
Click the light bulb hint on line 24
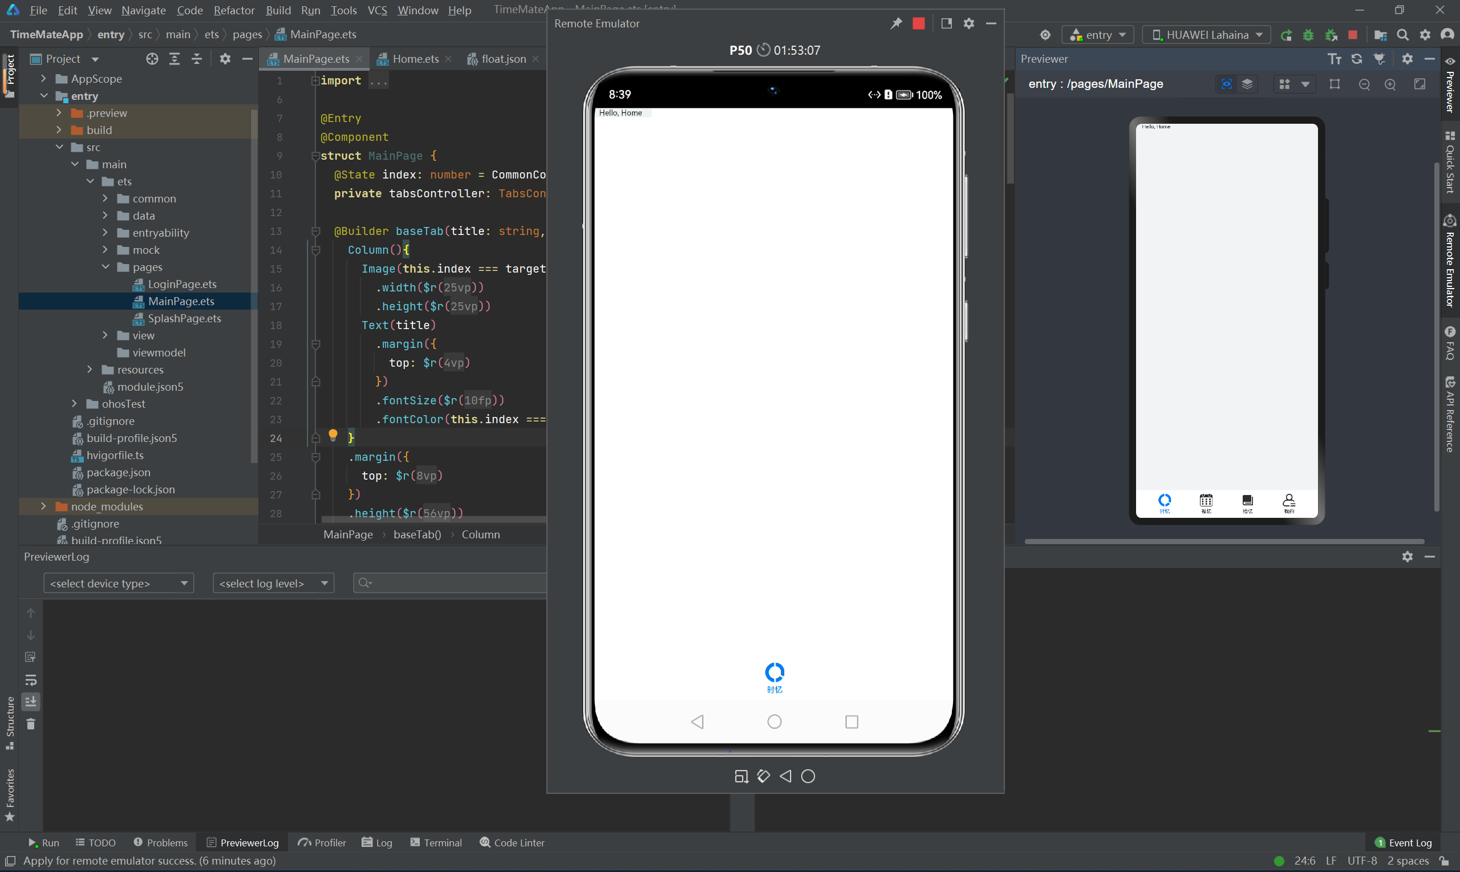pos(332,435)
